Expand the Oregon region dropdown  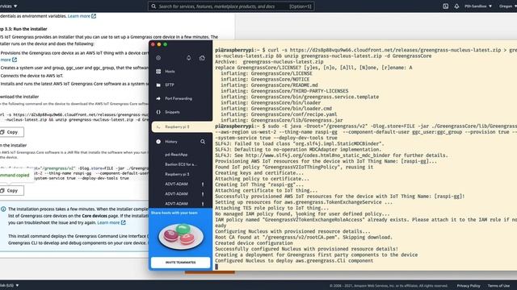508,6
